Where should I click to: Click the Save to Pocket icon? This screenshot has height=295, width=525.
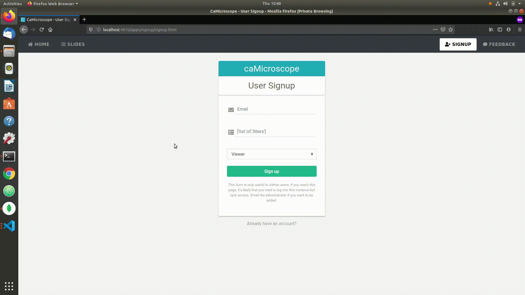(x=443, y=29)
